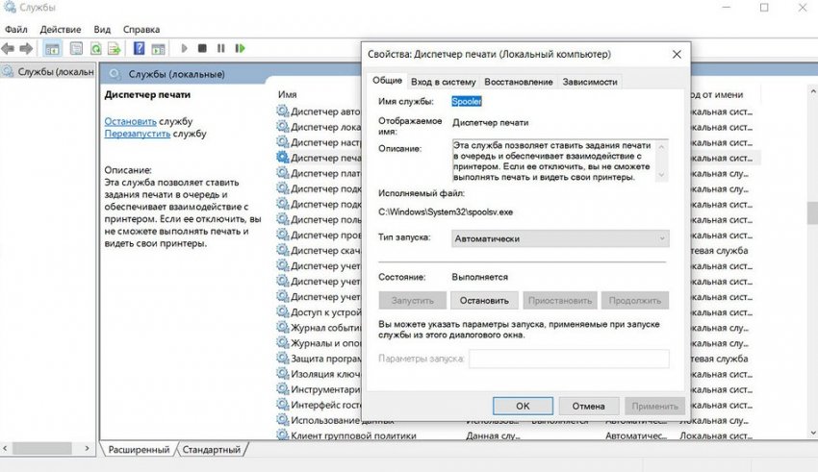The width and height of the screenshot is (818, 472).
Task: Click the Forward arrow in toolbar
Action: coord(27,48)
